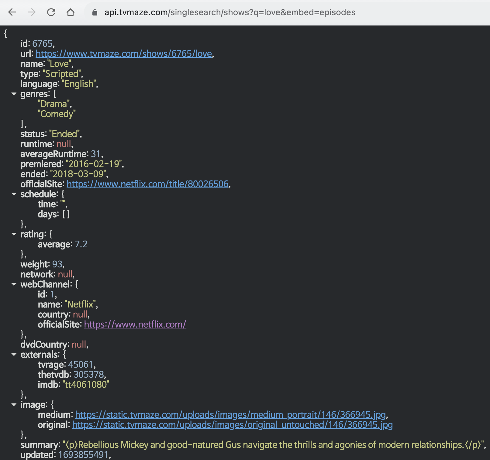The image size is (490, 460).
Task: Select the summary text about Mickey and Gus
Action: [x=273, y=445]
